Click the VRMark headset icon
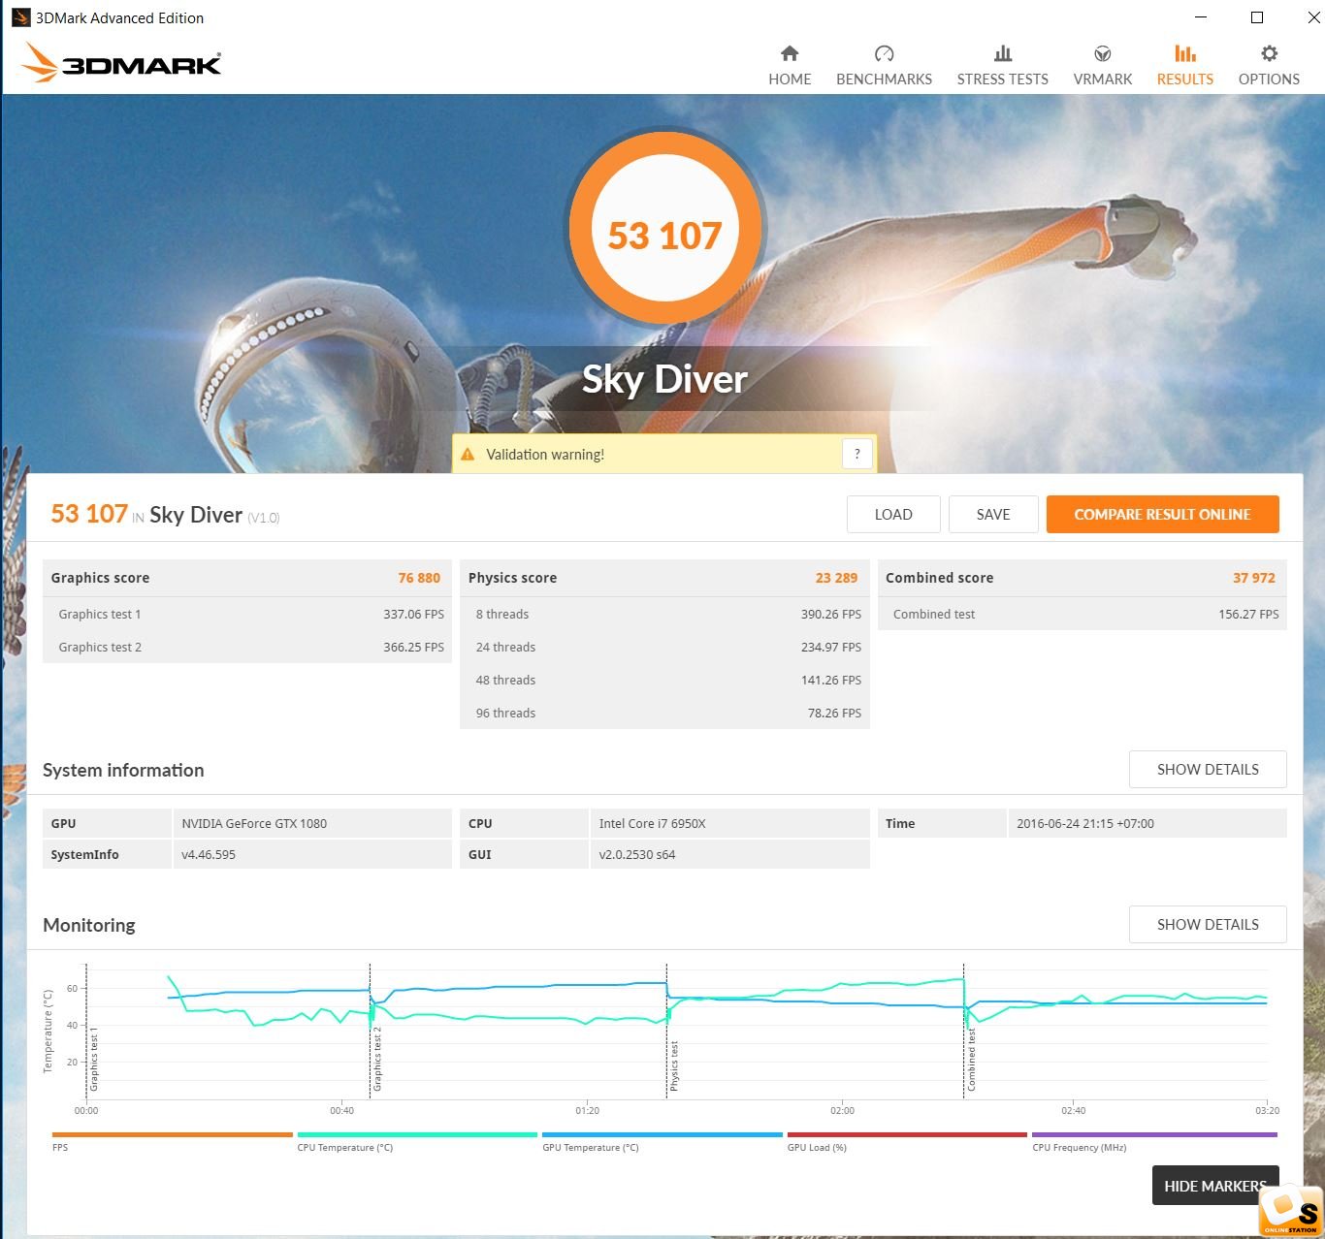The height and width of the screenshot is (1239, 1325). 1103,53
